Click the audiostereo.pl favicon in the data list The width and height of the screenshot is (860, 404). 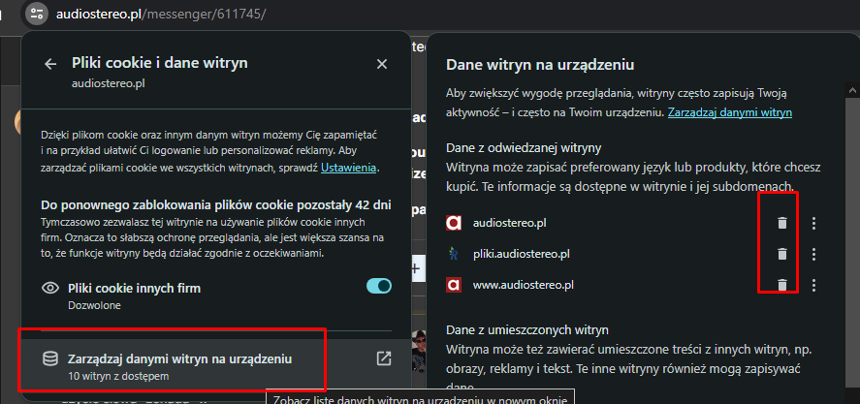point(453,223)
